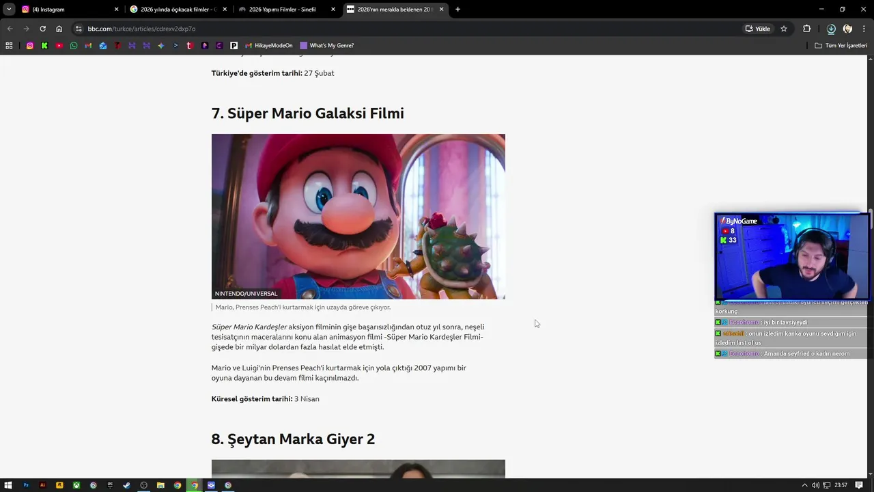Open OBS Studio from the taskbar
The height and width of the screenshot is (492, 874).
(143, 485)
